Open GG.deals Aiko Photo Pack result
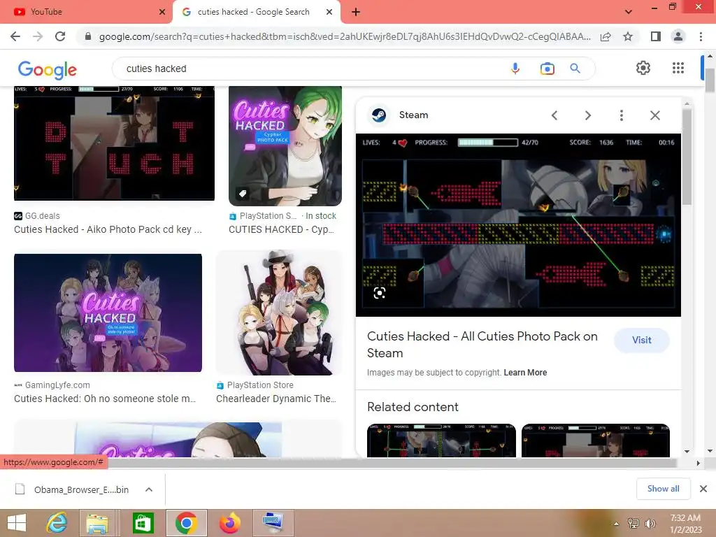The height and width of the screenshot is (537, 716). (x=108, y=229)
